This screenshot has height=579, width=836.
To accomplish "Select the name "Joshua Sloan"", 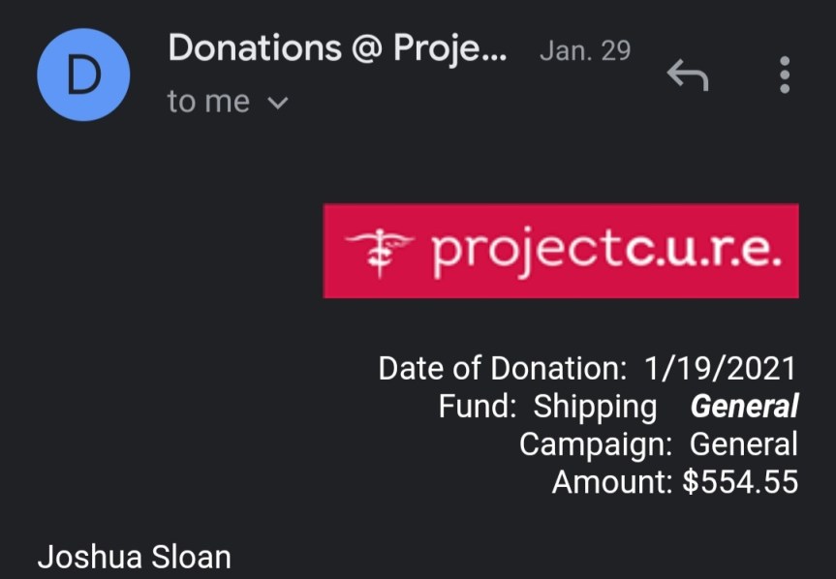I will click(x=134, y=558).
